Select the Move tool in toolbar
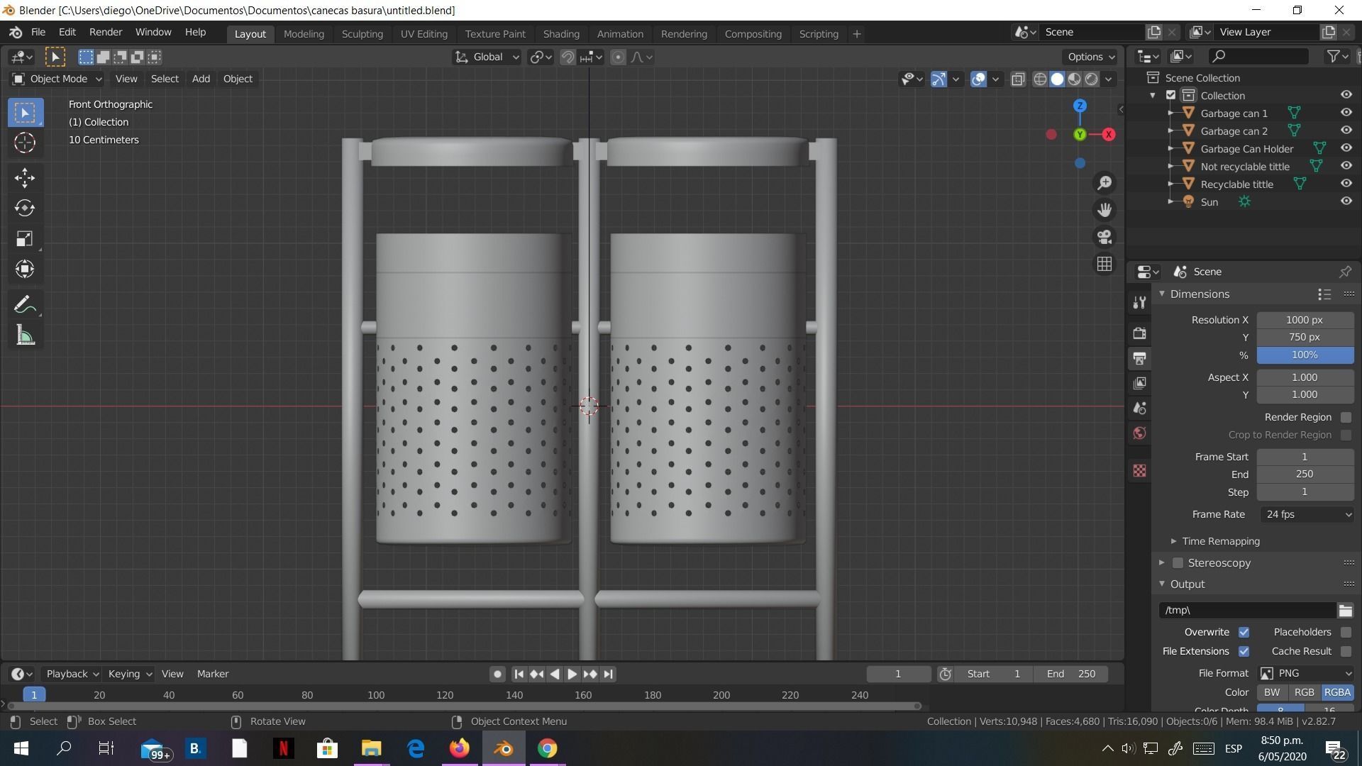Viewport: 1362px width, 766px height. (x=25, y=178)
